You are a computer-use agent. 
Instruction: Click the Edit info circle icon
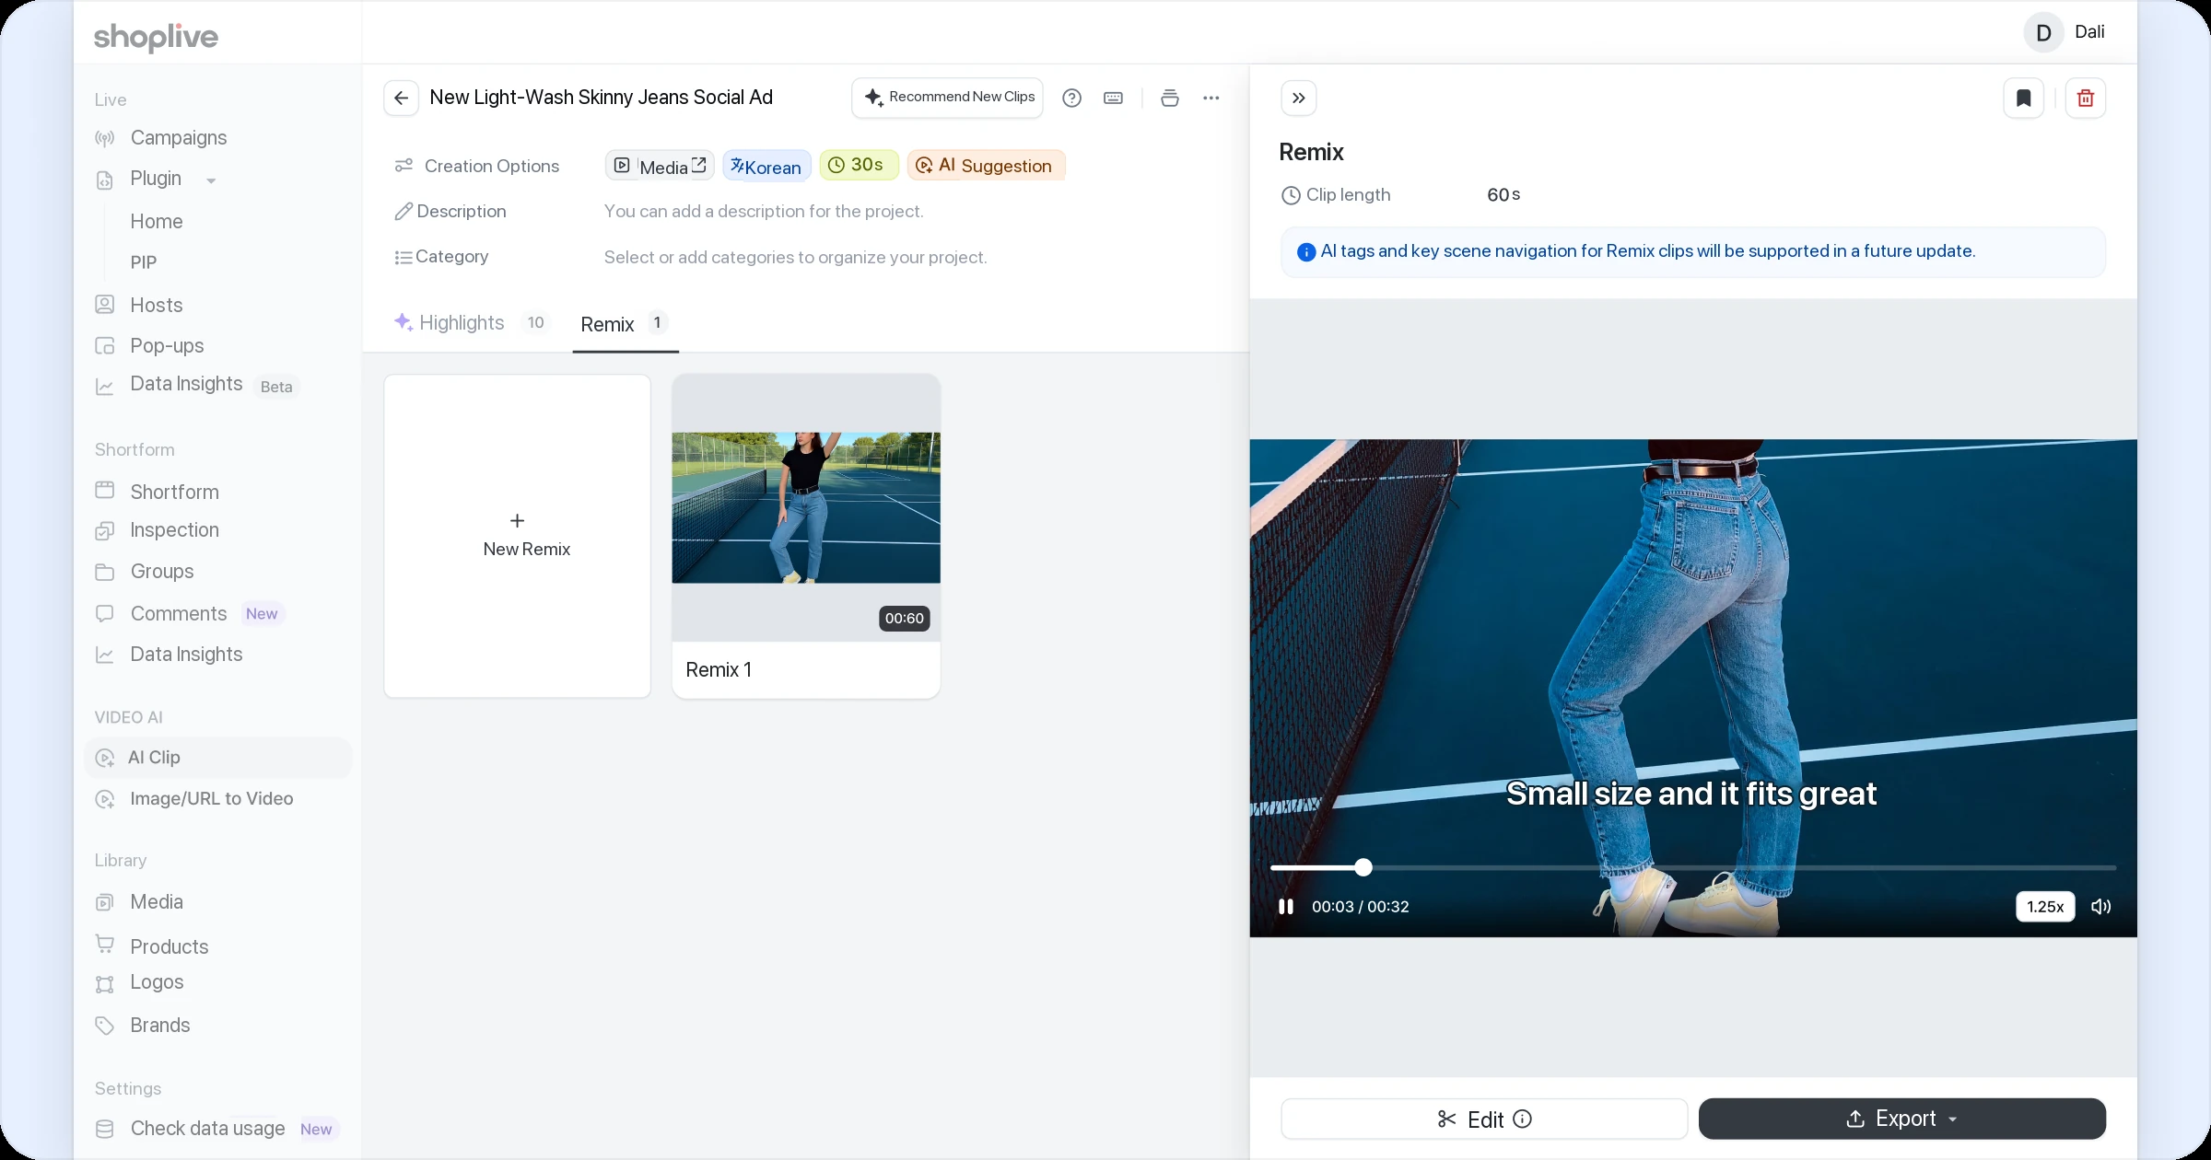tap(1522, 1119)
